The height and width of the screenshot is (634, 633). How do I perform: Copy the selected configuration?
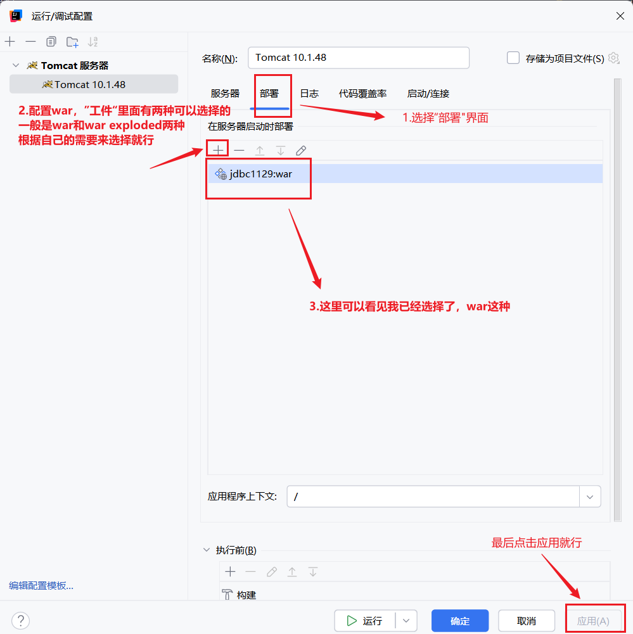click(51, 42)
